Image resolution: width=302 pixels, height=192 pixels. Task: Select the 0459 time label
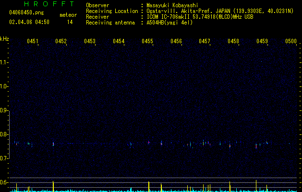(x=262, y=41)
